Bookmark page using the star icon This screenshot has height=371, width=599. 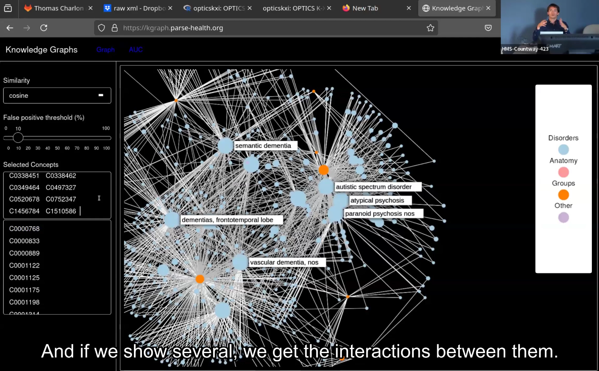pyautogui.click(x=430, y=28)
